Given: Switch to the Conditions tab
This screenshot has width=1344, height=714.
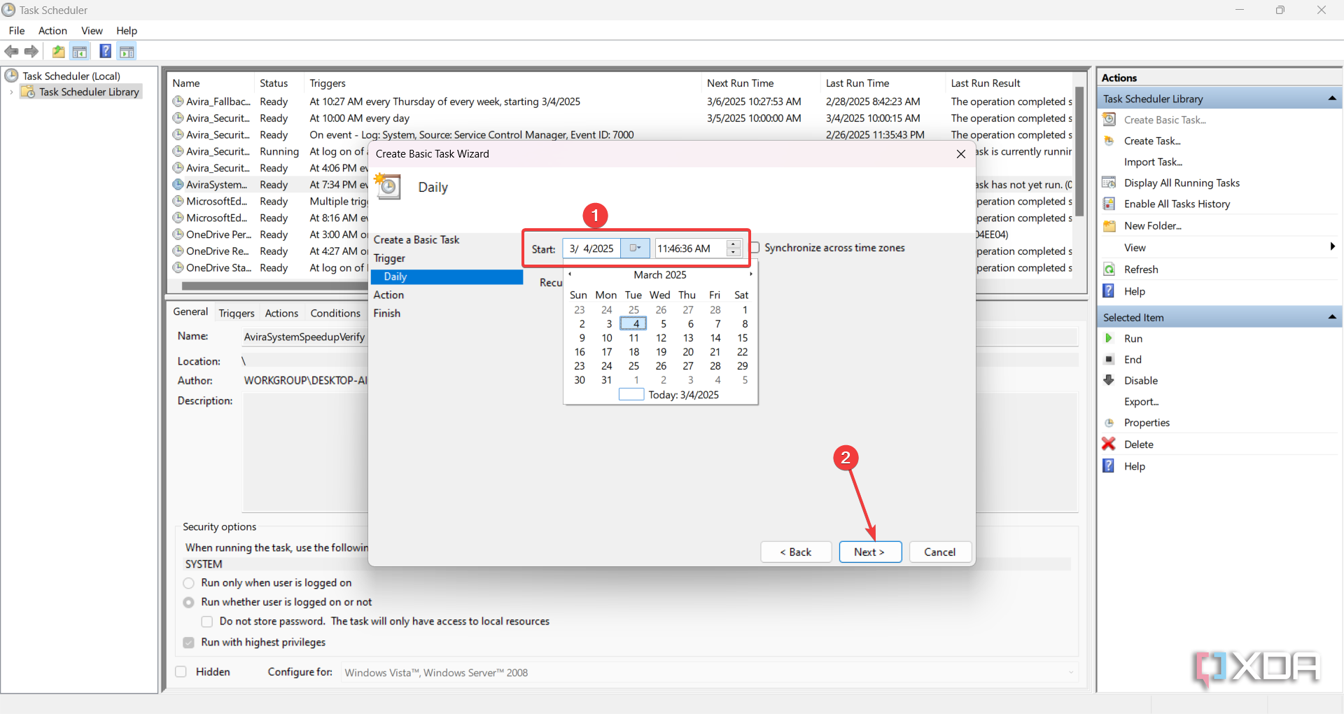Looking at the screenshot, I should click(x=335, y=314).
